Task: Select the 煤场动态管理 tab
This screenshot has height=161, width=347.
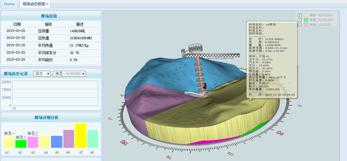Action: (34, 4)
